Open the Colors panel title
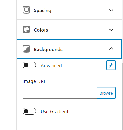Image resolution: width=123 pixels, height=130 pixels. pos(41,30)
